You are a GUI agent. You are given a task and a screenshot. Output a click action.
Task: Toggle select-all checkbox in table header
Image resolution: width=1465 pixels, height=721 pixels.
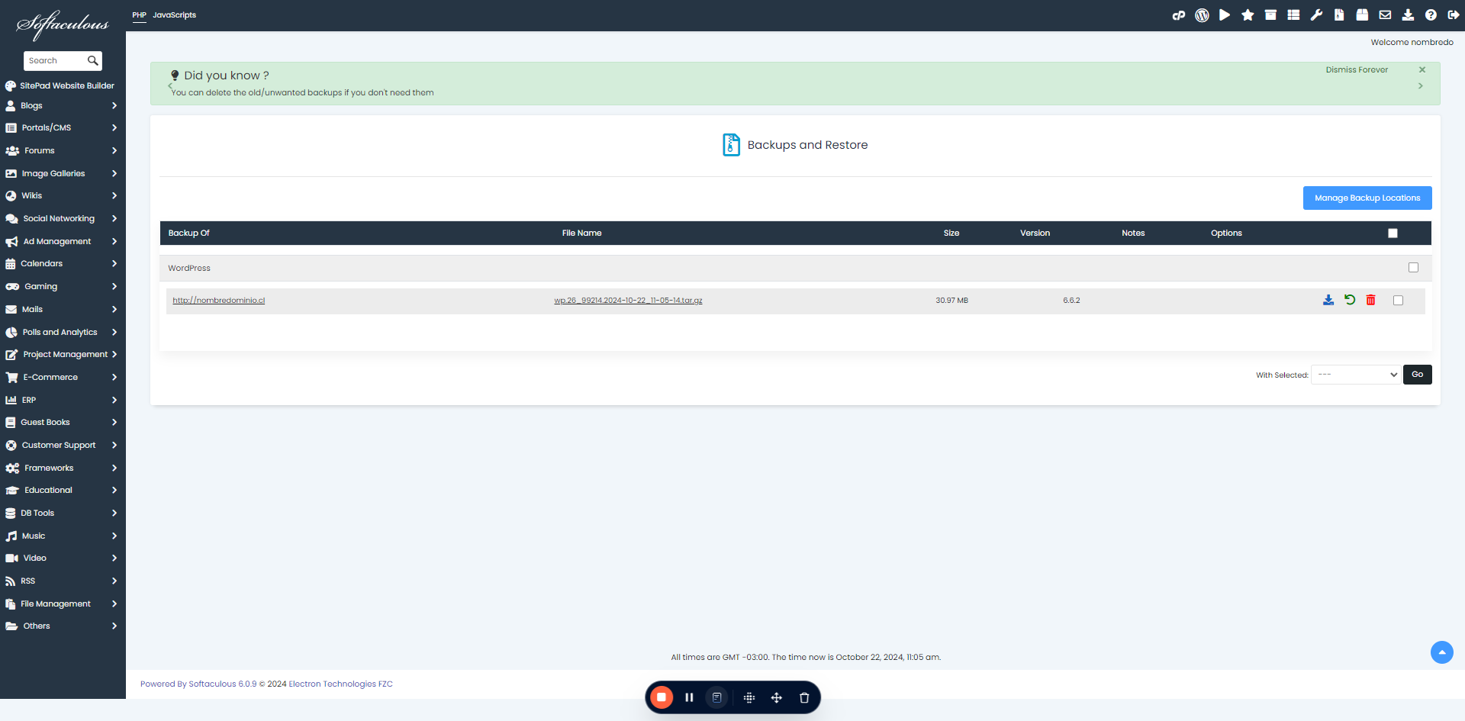click(1393, 233)
